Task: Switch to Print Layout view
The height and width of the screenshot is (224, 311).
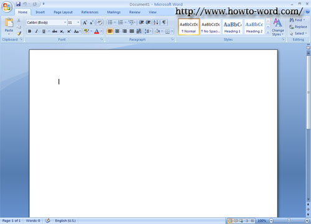Action: [230, 221]
